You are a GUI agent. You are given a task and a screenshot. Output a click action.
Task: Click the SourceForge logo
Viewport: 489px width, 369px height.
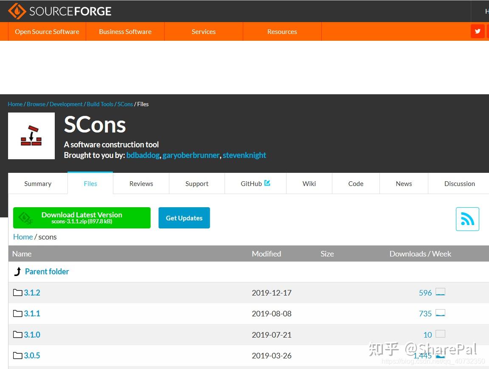[x=59, y=11]
